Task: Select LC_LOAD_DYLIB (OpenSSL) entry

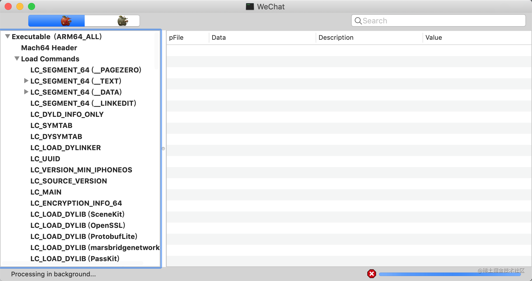Action: click(78, 225)
